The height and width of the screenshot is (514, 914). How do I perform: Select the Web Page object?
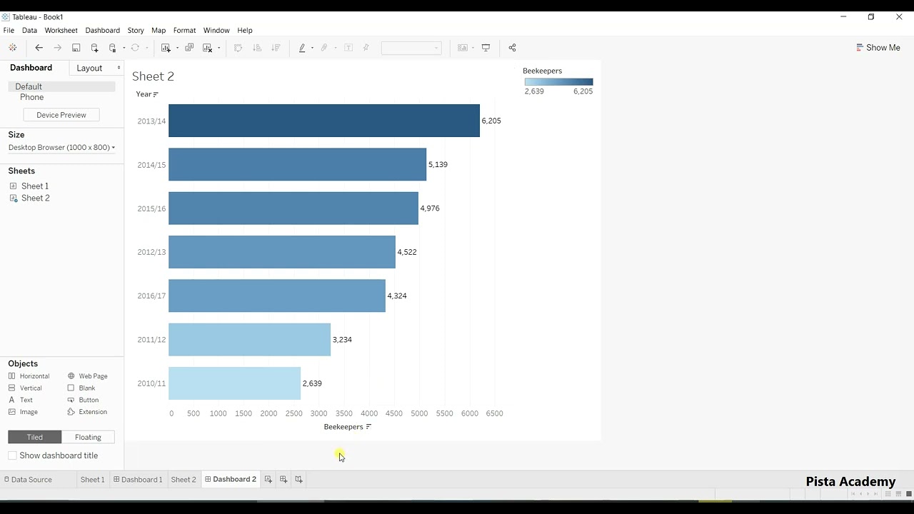tap(87, 376)
